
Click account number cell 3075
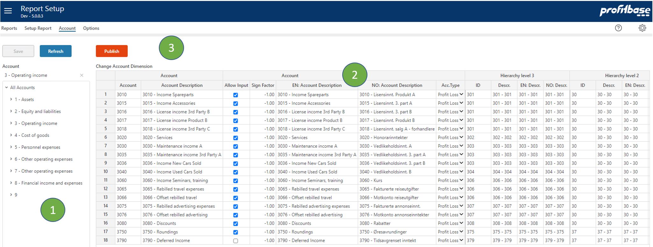click(x=128, y=206)
